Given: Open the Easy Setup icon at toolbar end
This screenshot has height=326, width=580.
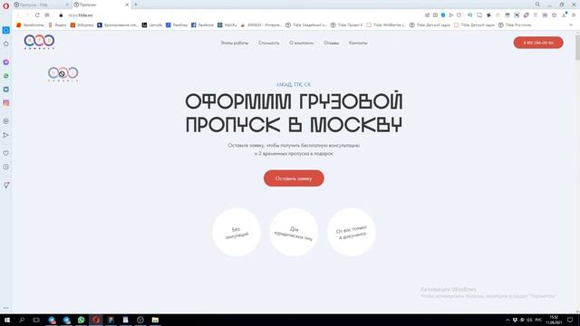Looking at the screenshot, I should (574, 15).
